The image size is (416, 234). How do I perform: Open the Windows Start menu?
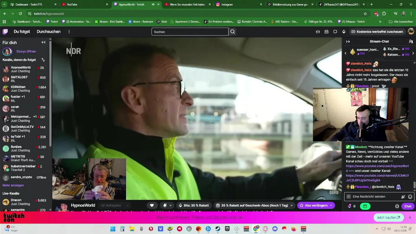pos(113,229)
